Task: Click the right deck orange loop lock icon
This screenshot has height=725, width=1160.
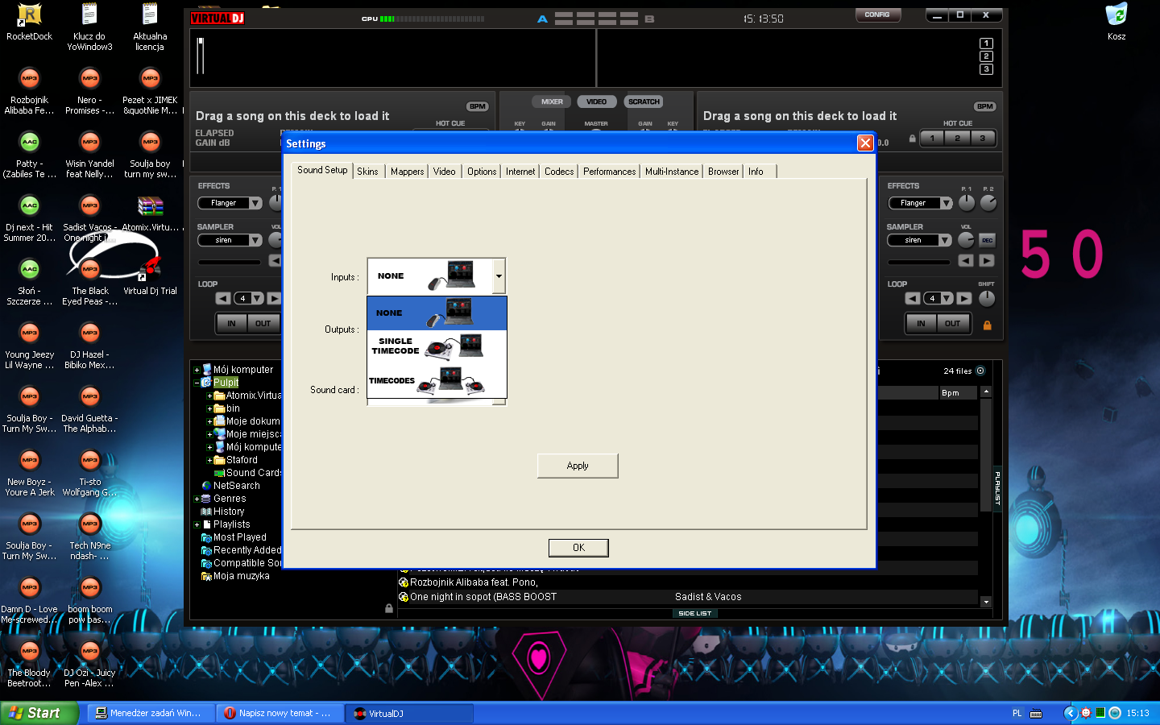Action: tap(987, 325)
